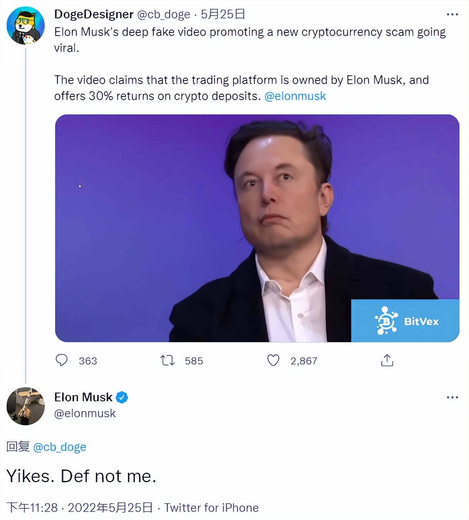Click the Elon Musk display name

tap(83, 397)
